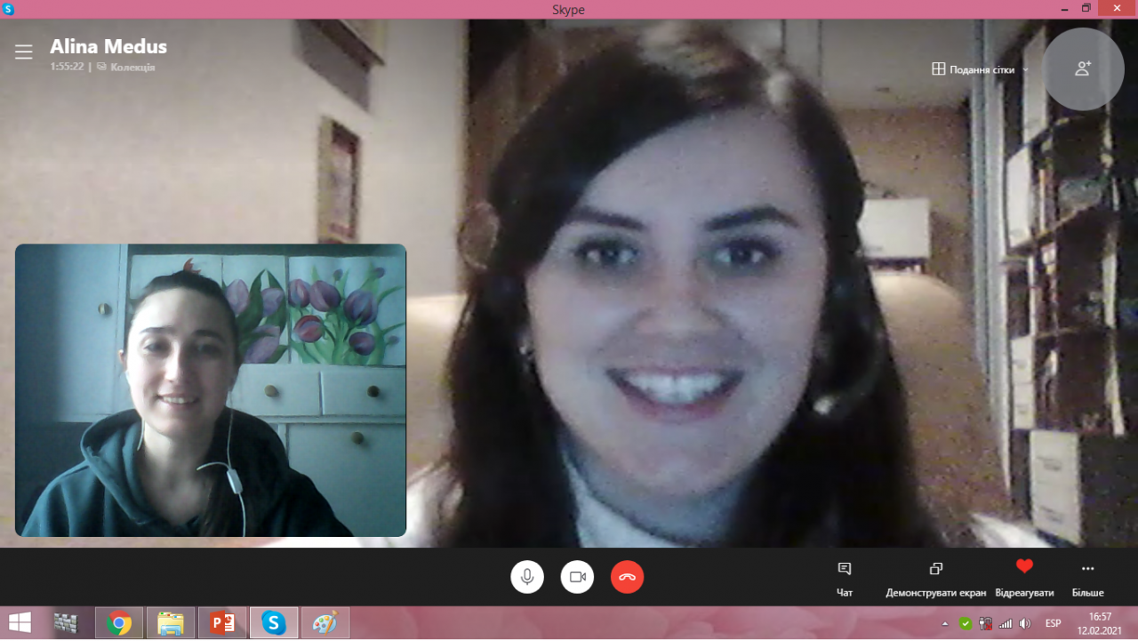Open the volume control in tray
This screenshot has height=641, width=1138.
(x=1025, y=623)
